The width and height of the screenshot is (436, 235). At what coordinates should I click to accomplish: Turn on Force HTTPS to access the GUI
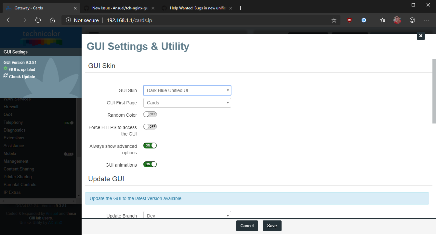tap(150, 126)
